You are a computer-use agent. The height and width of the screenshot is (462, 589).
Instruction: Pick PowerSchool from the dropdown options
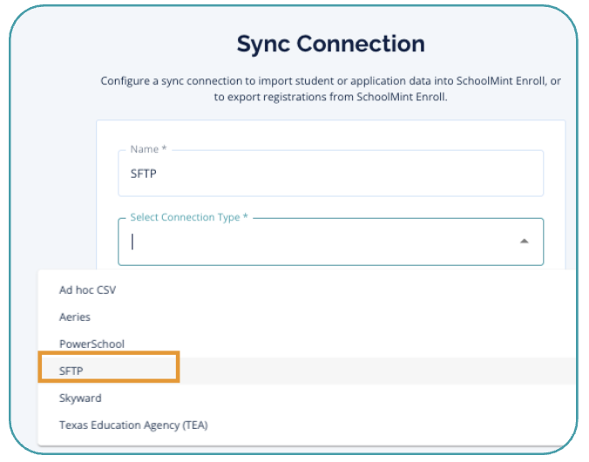(x=91, y=344)
